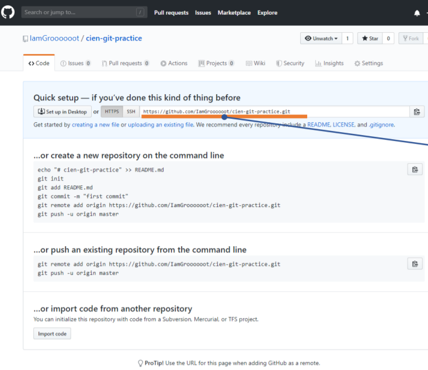This screenshot has width=428, height=370.
Task: Click the git add README.md line
Action: point(65,188)
